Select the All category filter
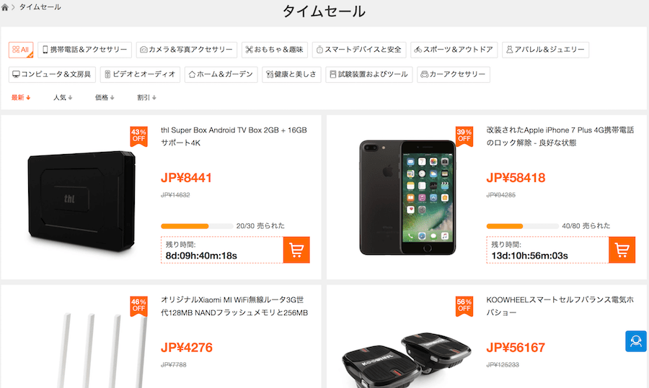Viewport: 649px width, 388px height. (x=21, y=50)
